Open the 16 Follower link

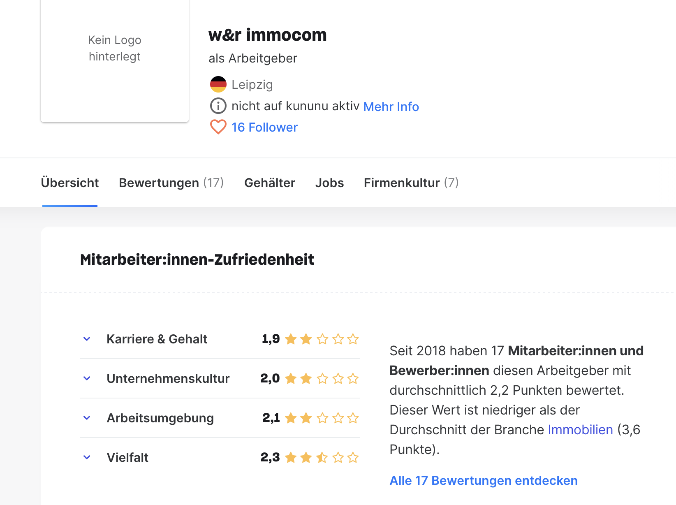coord(264,127)
